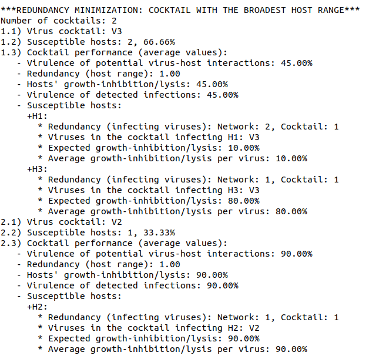Click the REDUNDANCY MINIMIZATION header line
This screenshot has width=389, height=362.
tap(180, 10)
